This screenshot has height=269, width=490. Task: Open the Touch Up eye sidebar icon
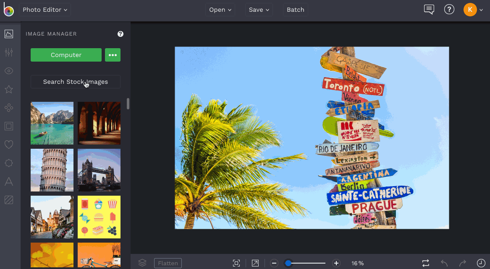point(9,71)
